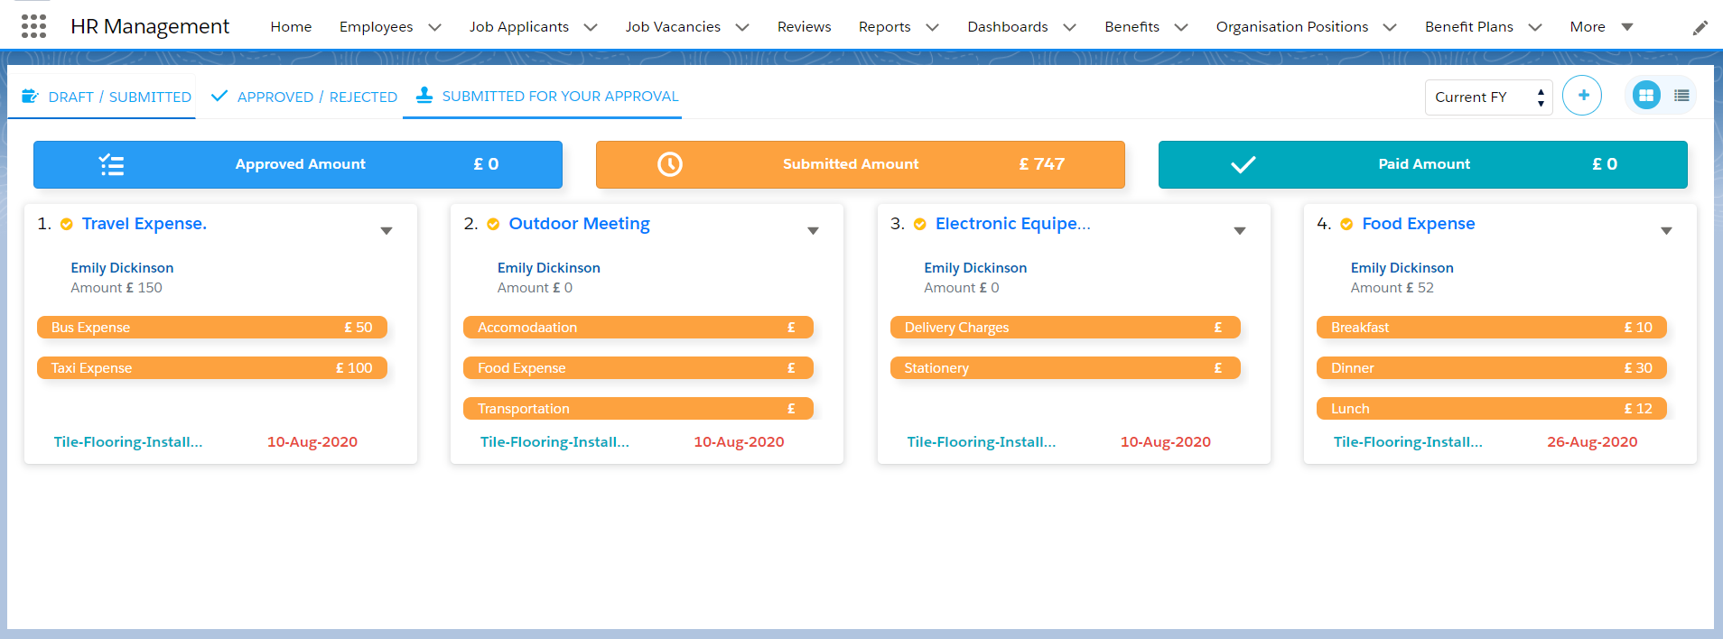Click the plus icon to add expense
Screen dimensions: 1723x639
coord(1581,96)
